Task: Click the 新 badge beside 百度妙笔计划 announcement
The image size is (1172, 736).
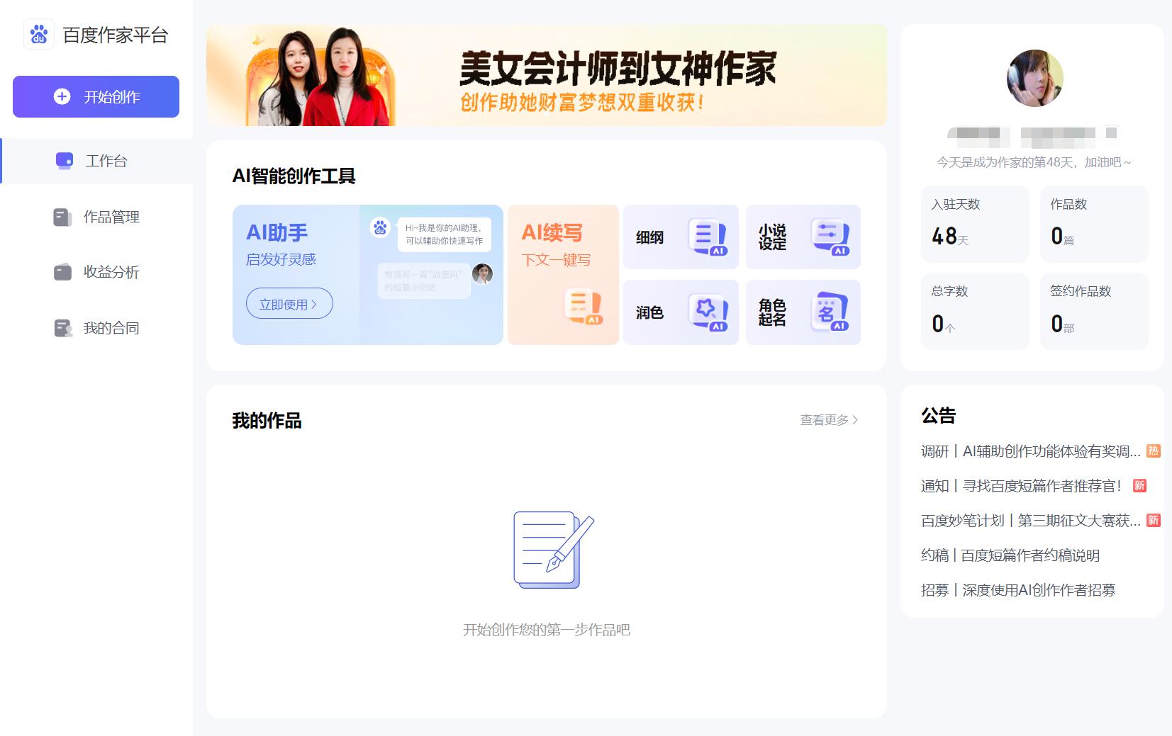Action: point(1154,520)
